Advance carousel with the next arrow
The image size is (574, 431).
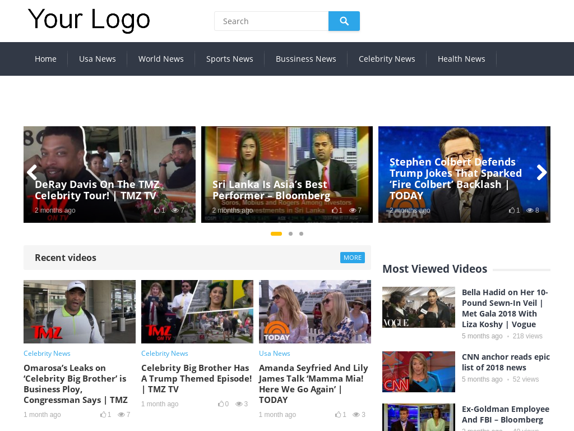541,173
